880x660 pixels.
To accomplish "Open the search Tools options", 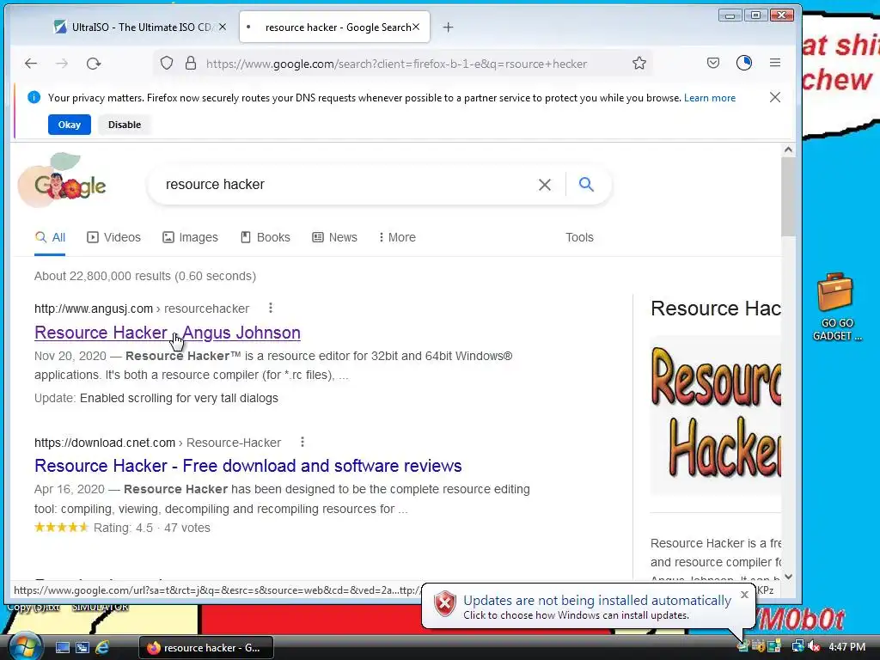I will point(579,237).
